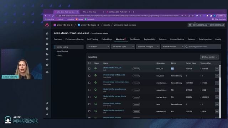Check Percent Empty for term checkbox
Screen dimensions: 228x128
89,104
